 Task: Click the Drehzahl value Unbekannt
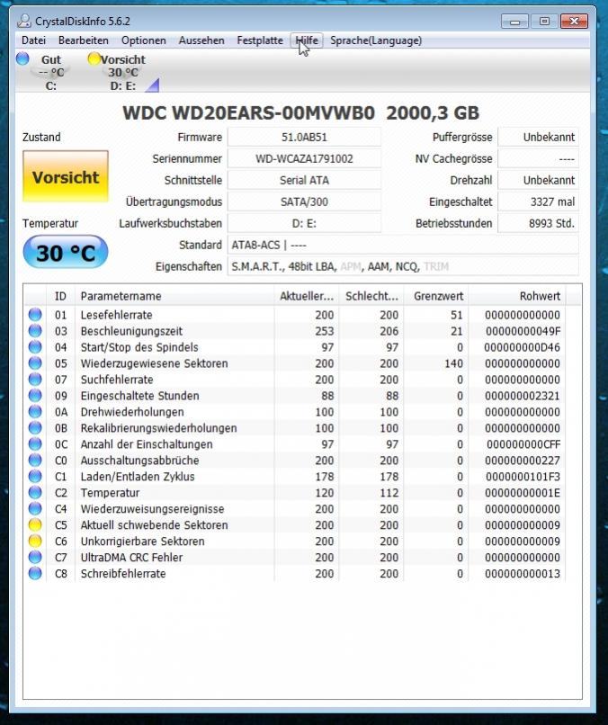point(538,180)
